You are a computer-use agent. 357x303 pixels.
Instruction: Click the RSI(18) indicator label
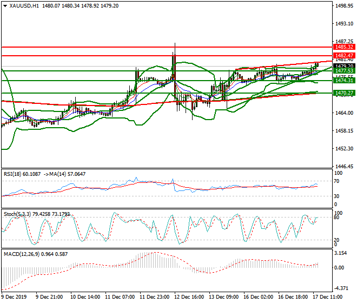[x=22, y=174]
